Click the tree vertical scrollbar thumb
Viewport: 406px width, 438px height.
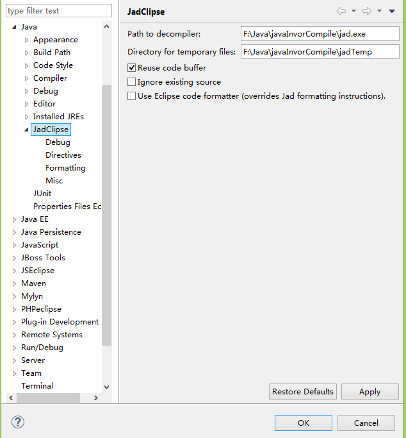click(x=106, y=215)
